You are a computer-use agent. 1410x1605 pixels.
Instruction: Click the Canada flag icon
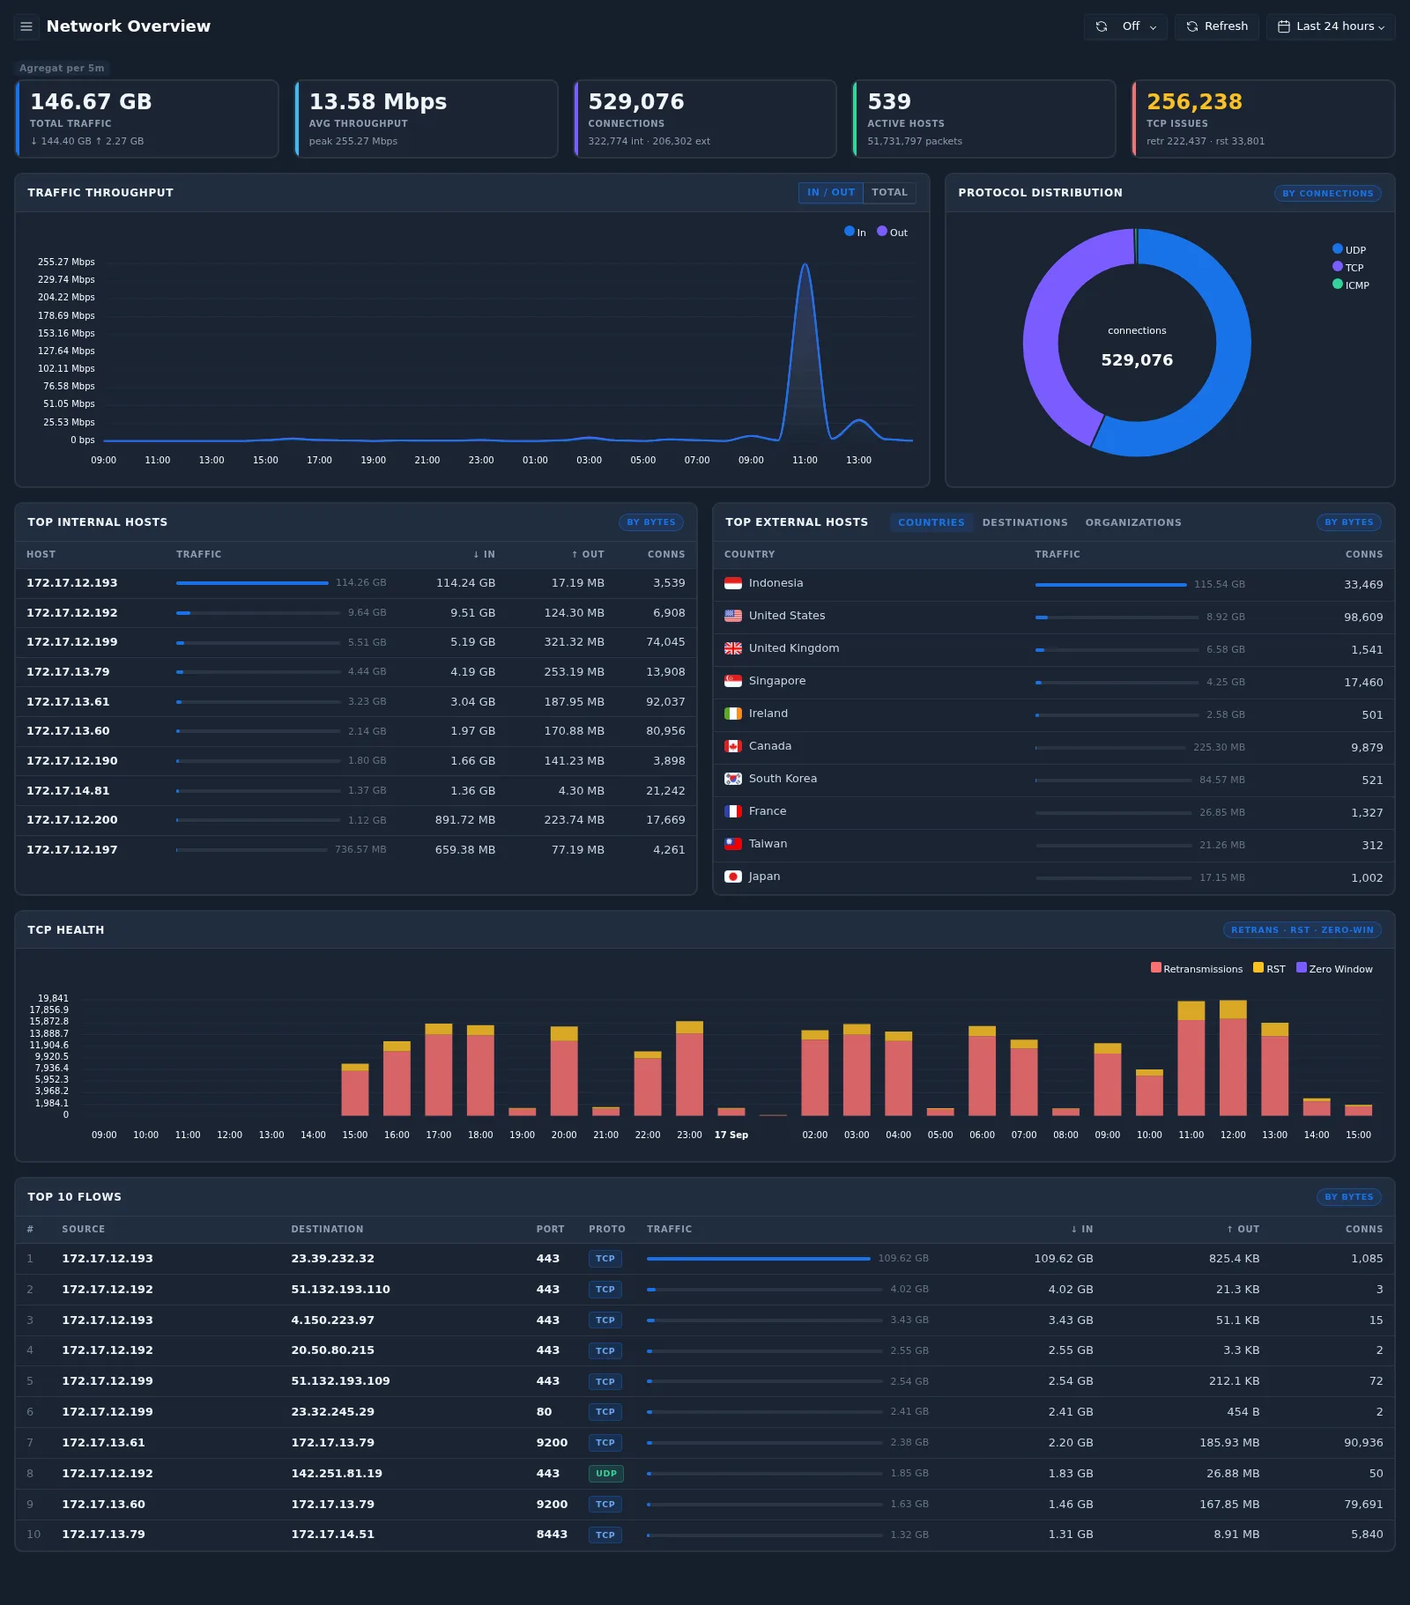733,746
